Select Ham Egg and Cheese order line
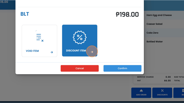Viewport: 184px width, 103px height. [164, 15]
